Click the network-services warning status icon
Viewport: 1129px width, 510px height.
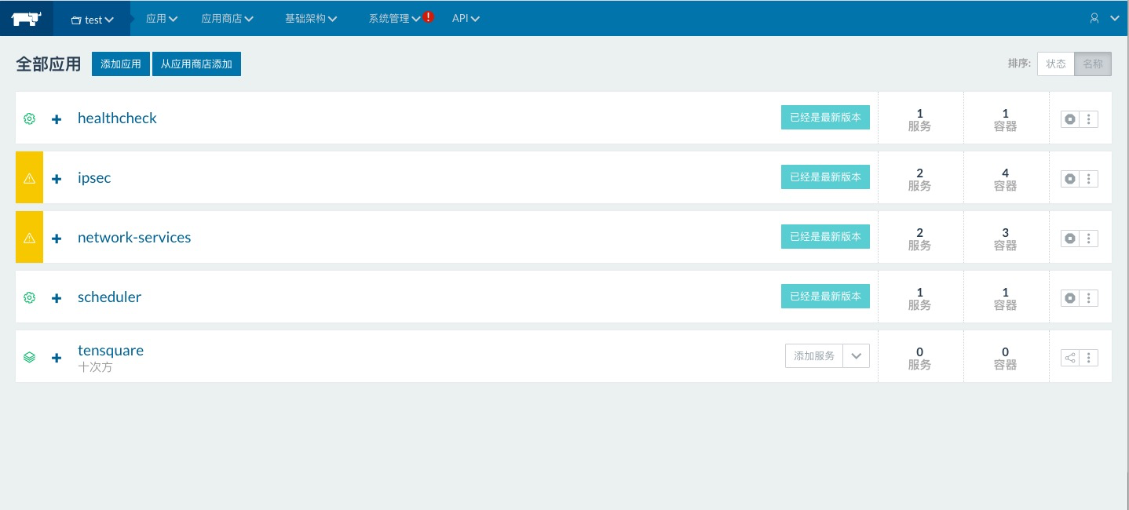[x=29, y=238]
